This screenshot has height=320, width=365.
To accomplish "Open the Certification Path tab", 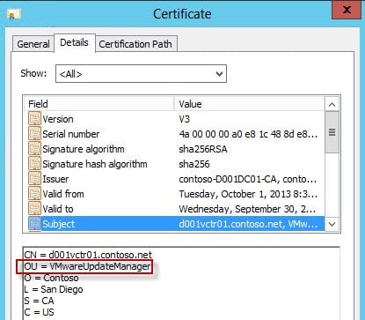I will (x=135, y=44).
